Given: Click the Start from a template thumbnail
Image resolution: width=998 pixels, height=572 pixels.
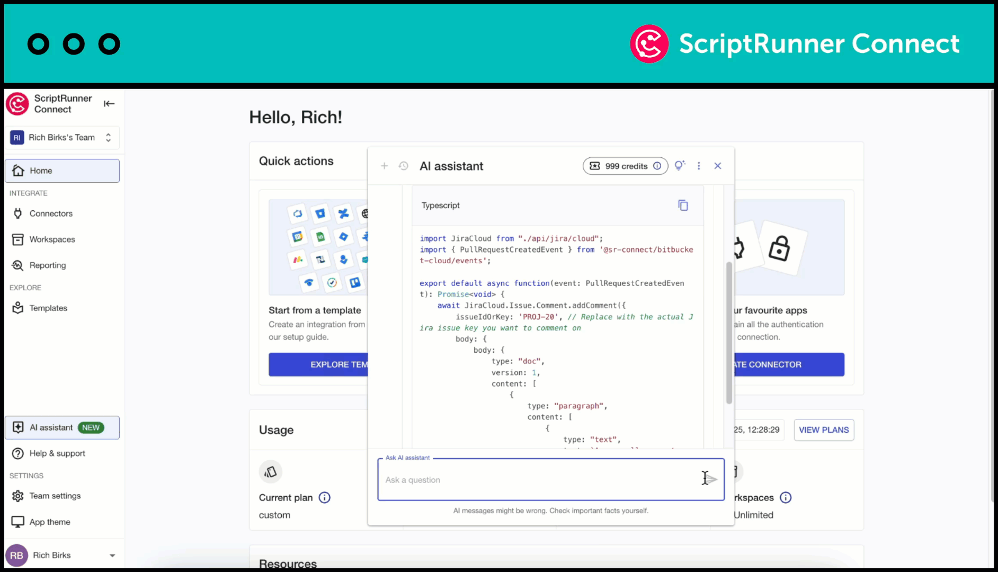Looking at the screenshot, I should (318, 247).
